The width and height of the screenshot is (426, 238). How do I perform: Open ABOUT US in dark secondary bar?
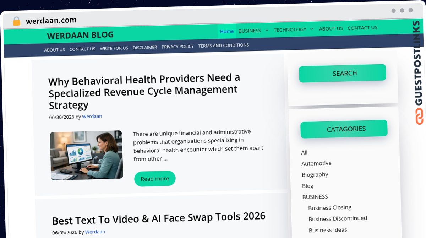click(54, 50)
